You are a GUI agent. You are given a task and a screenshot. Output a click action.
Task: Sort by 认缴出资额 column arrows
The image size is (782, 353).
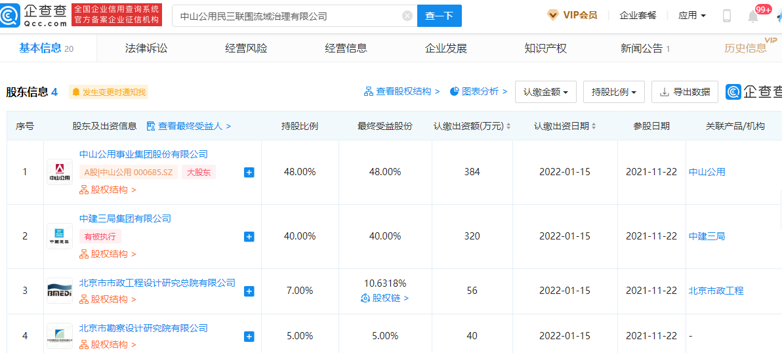tap(508, 127)
